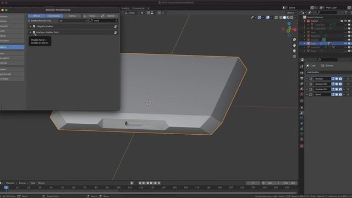Clear the add-on search field with X
352x198 pixels.
pos(116,21)
